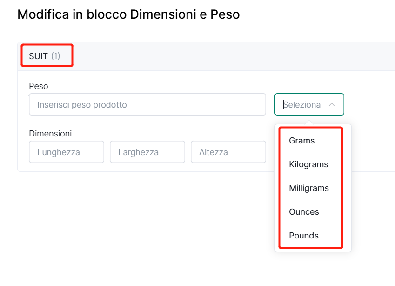
Task: Click the white padding at the dropdown list's bottom
Action: point(313,249)
